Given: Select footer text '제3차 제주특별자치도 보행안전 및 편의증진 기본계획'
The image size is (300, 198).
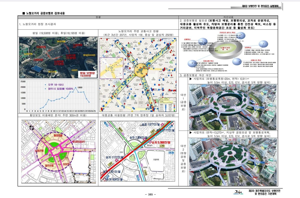Looking at the screenshot, I should [264, 192].
